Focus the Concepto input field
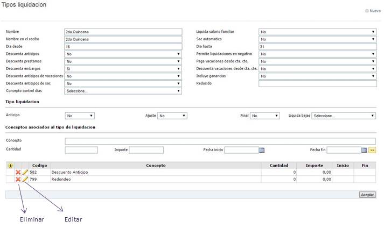The image size is (384, 228). [x=220, y=141]
